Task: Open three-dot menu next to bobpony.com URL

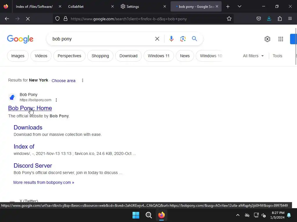Action: (x=56, y=100)
